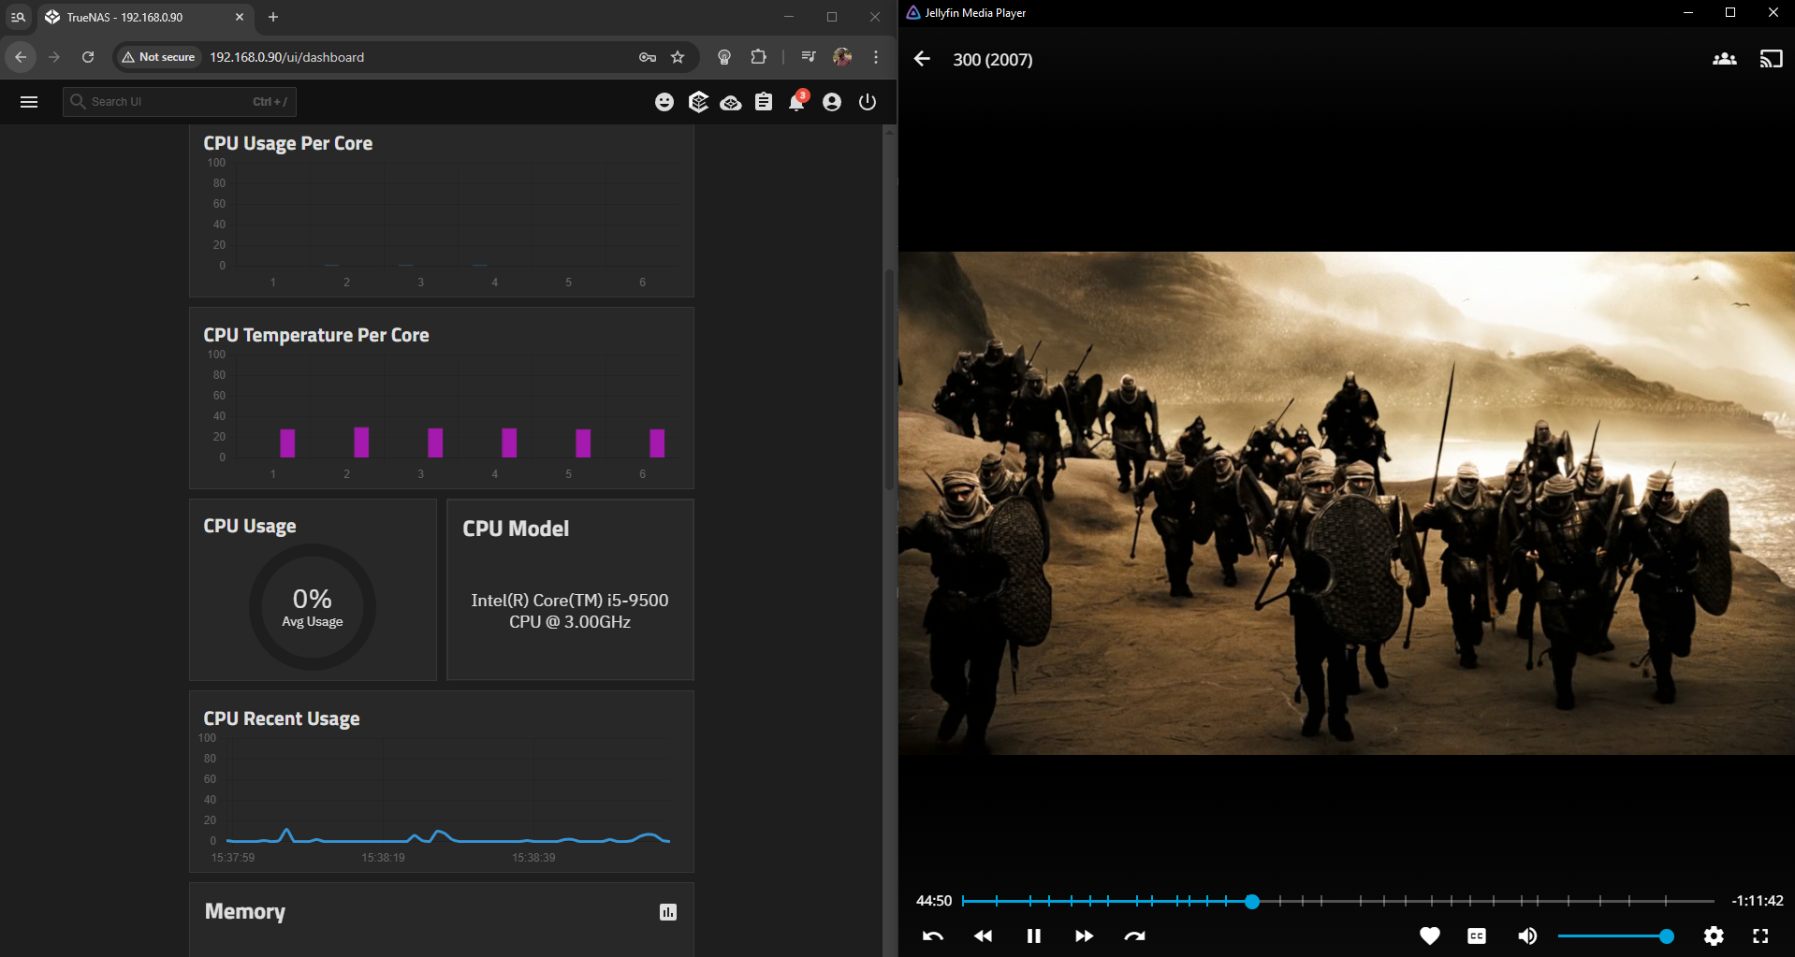Click the video frame in Jellyfin player

(x=1347, y=503)
